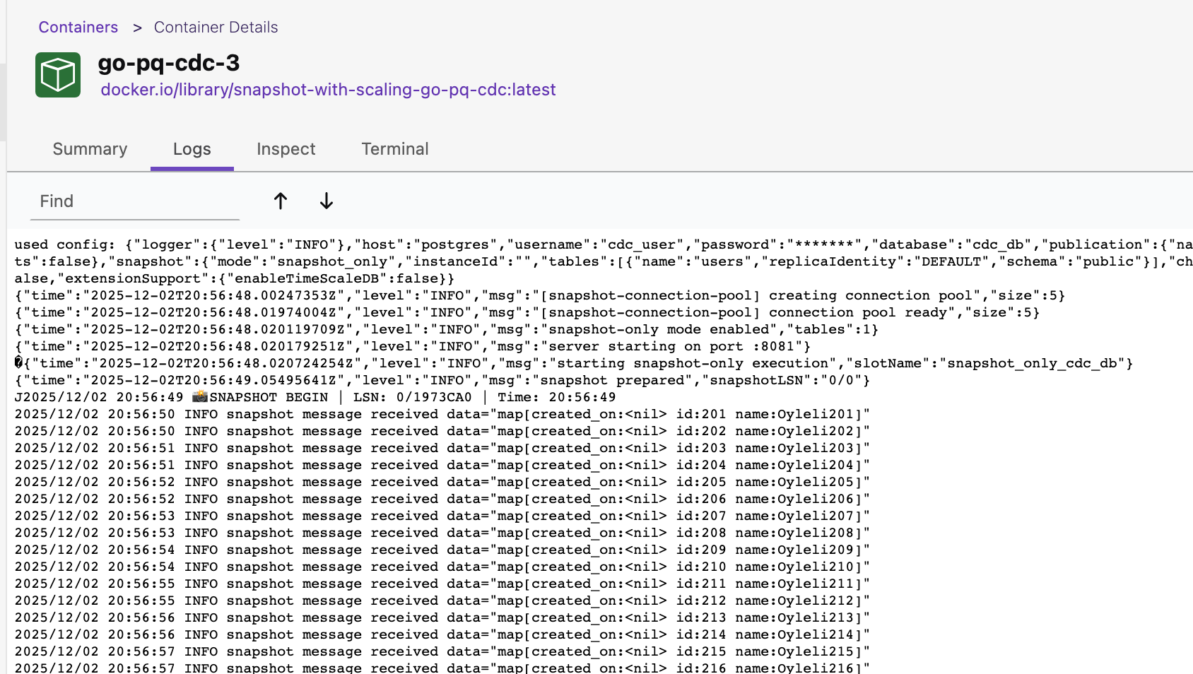Select the Logs tab
The height and width of the screenshot is (674, 1193).
192,149
